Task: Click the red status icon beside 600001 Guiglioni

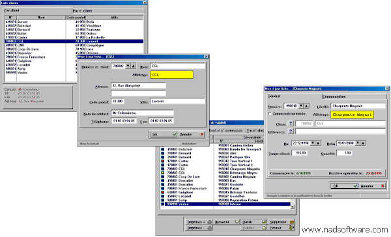Action: [163, 192]
